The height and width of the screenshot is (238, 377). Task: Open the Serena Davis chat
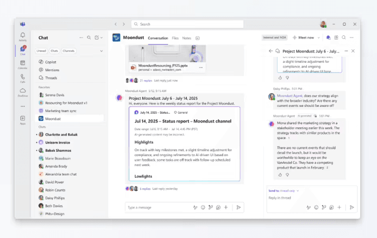[70, 95]
